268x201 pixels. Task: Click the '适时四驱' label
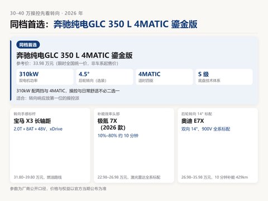tap(146, 80)
